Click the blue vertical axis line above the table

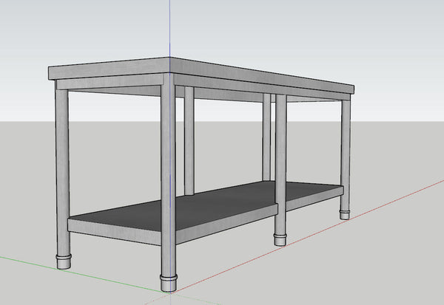click(169, 28)
